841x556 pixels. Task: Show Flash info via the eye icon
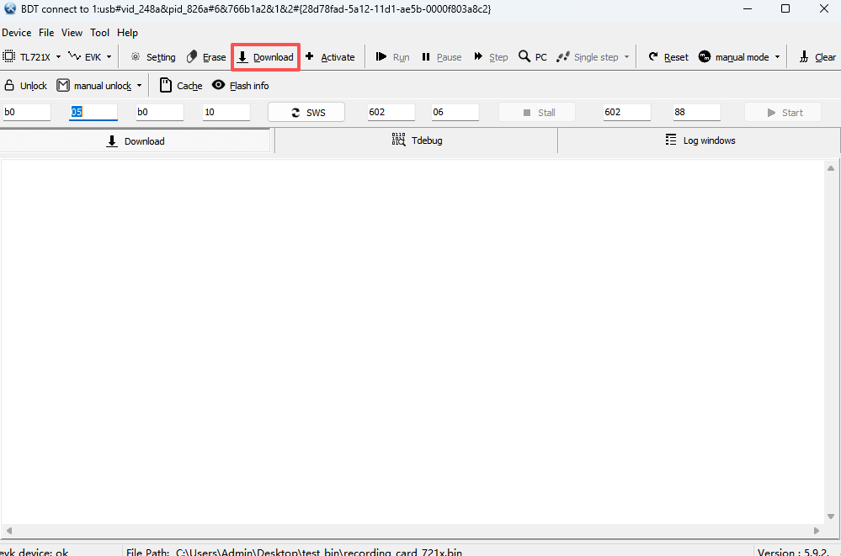tap(240, 85)
